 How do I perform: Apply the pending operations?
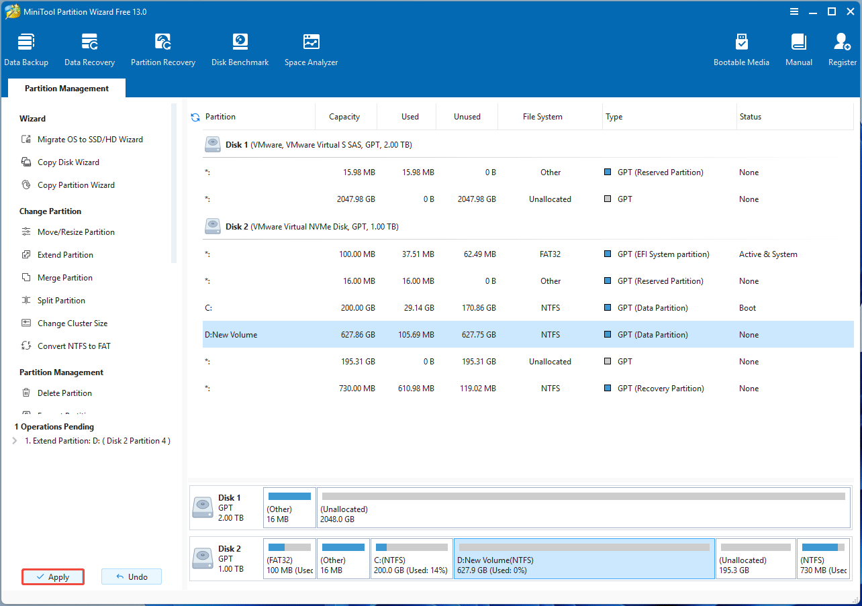[53, 576]
